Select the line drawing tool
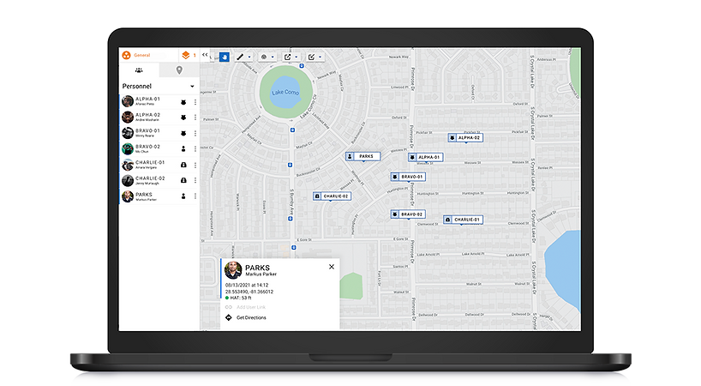The image size is (701, 386). 240,57
